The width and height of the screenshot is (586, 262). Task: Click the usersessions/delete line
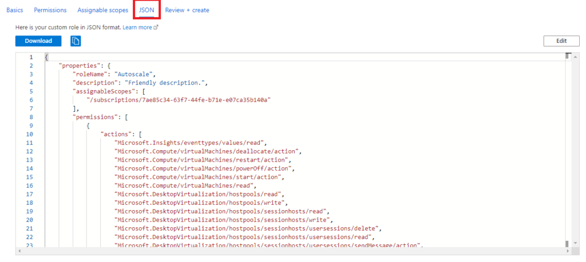pos(248,228)
